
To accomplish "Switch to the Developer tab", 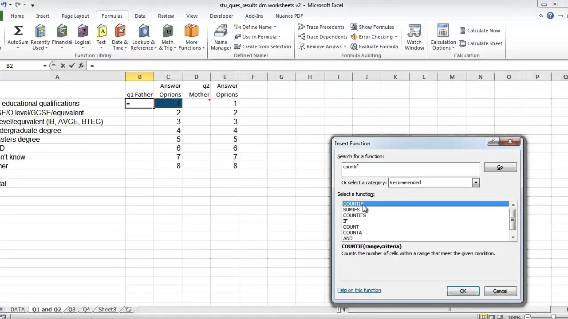I will pos(221,16).
